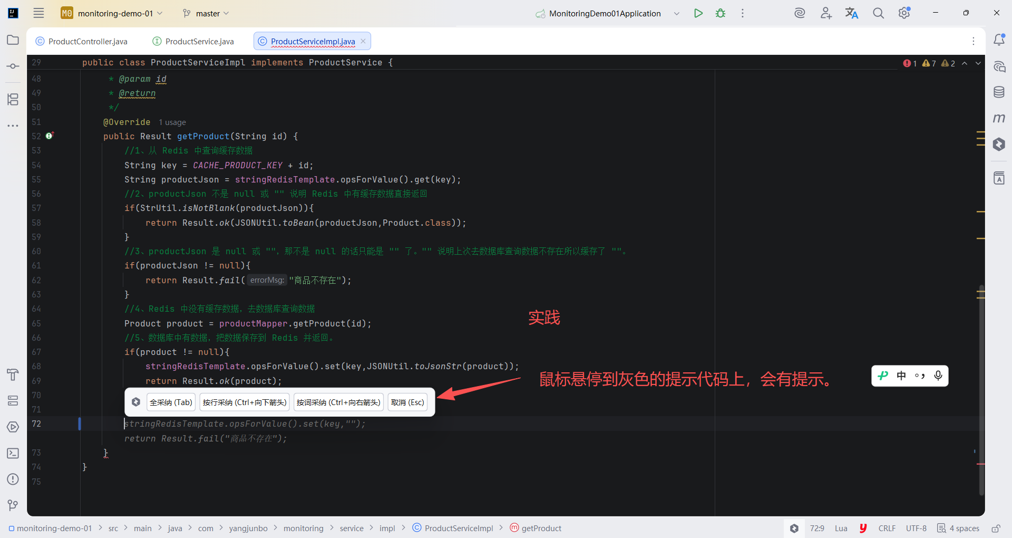Open line separator CRLF selector

pyautogui.click(x=887, y=528)
